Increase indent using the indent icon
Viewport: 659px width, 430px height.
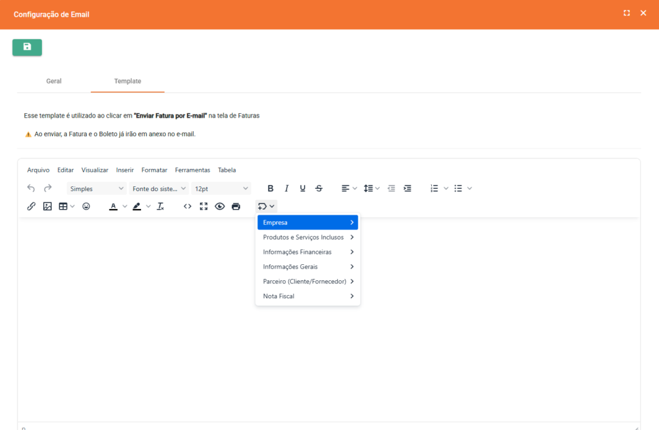407,188
